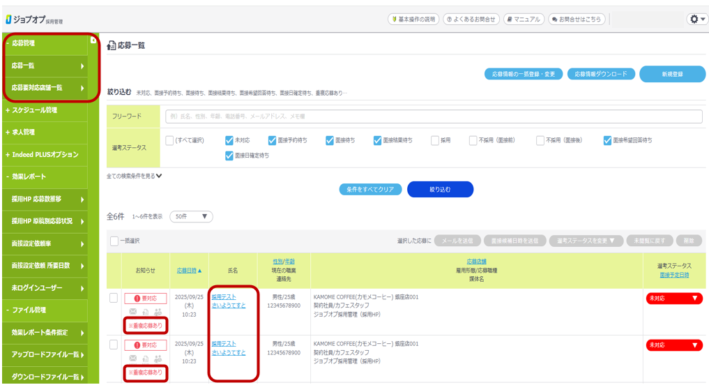Screen dimensions: 709x385
Task: Click the people icon in first applicant row
Action: pos(158,312)
